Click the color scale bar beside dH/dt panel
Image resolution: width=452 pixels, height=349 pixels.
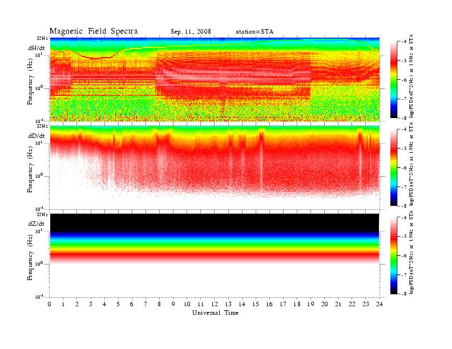coord(394,80)
